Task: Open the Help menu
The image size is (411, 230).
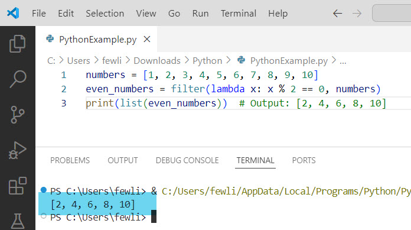Action: 278,14
